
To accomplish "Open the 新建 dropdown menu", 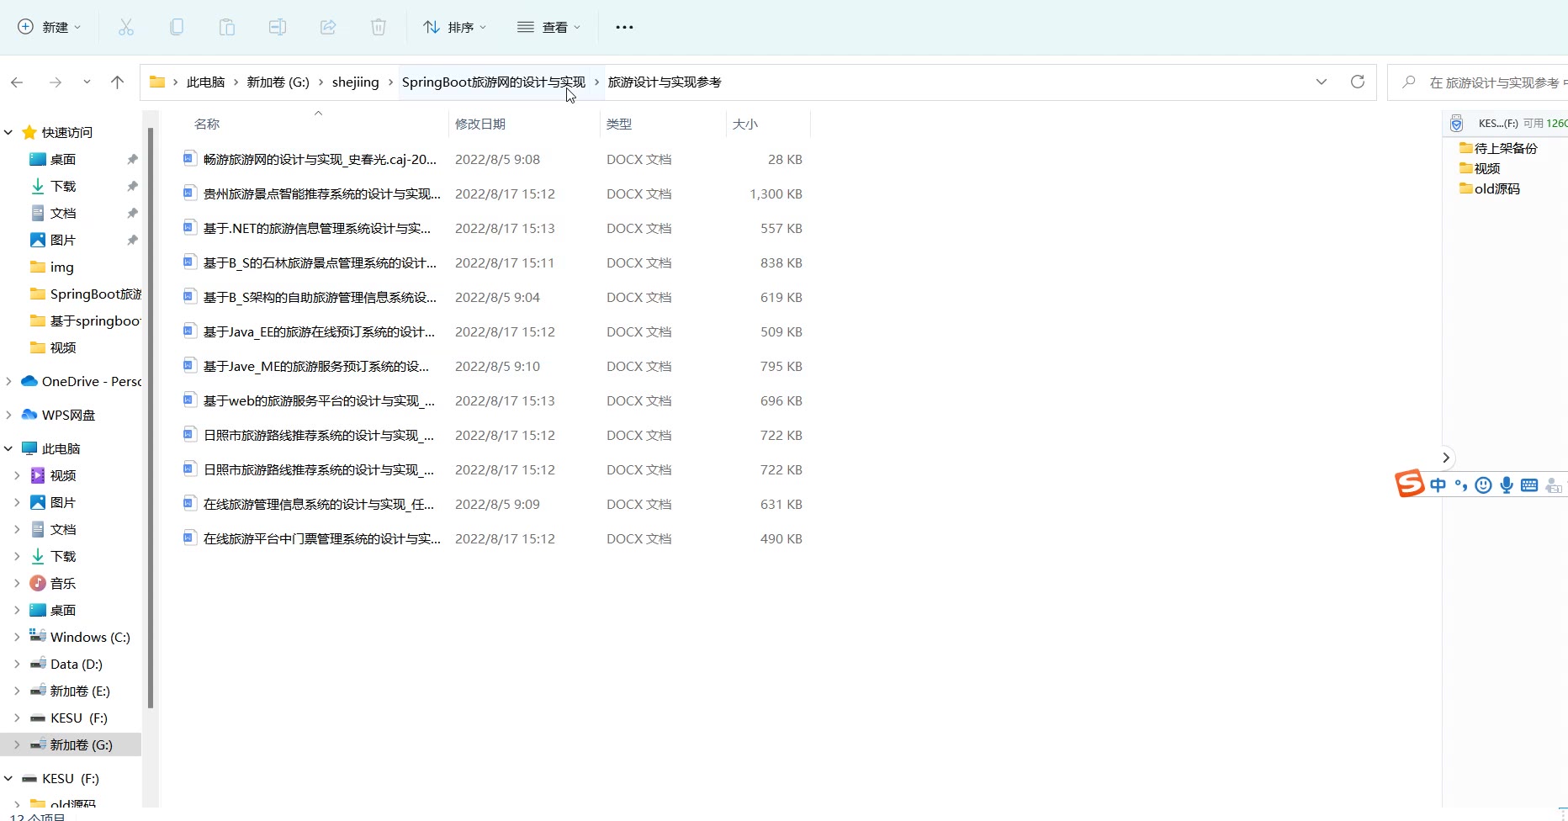I will 50,27.
